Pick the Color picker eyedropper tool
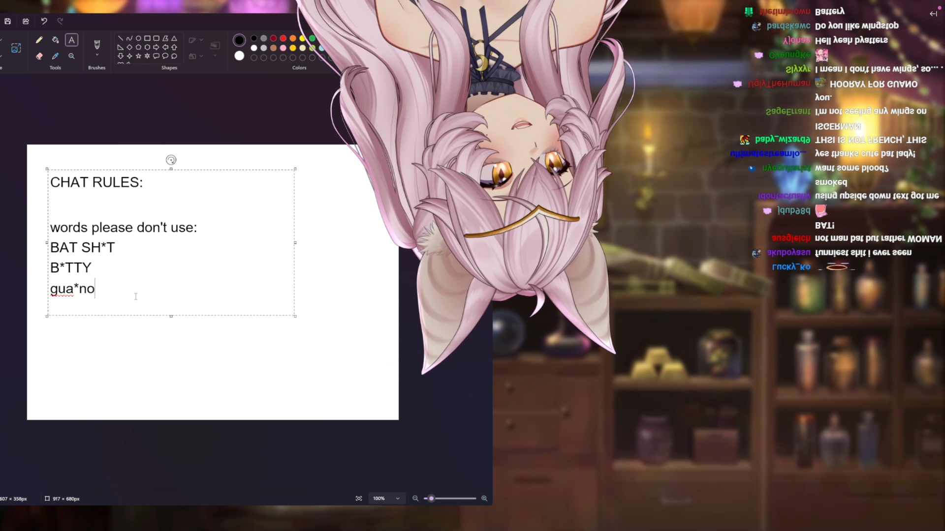This screenshot has height=531, width=945. (55, 56)
